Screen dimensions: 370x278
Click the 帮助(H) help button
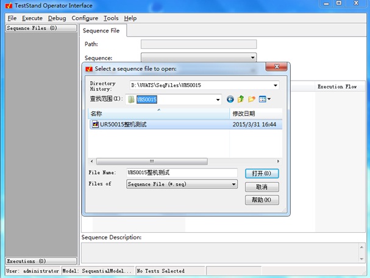point(261,200)
